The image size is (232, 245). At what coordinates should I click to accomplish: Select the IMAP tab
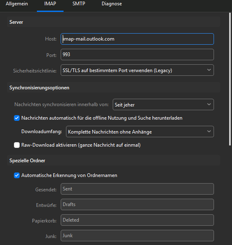[50, 4]
